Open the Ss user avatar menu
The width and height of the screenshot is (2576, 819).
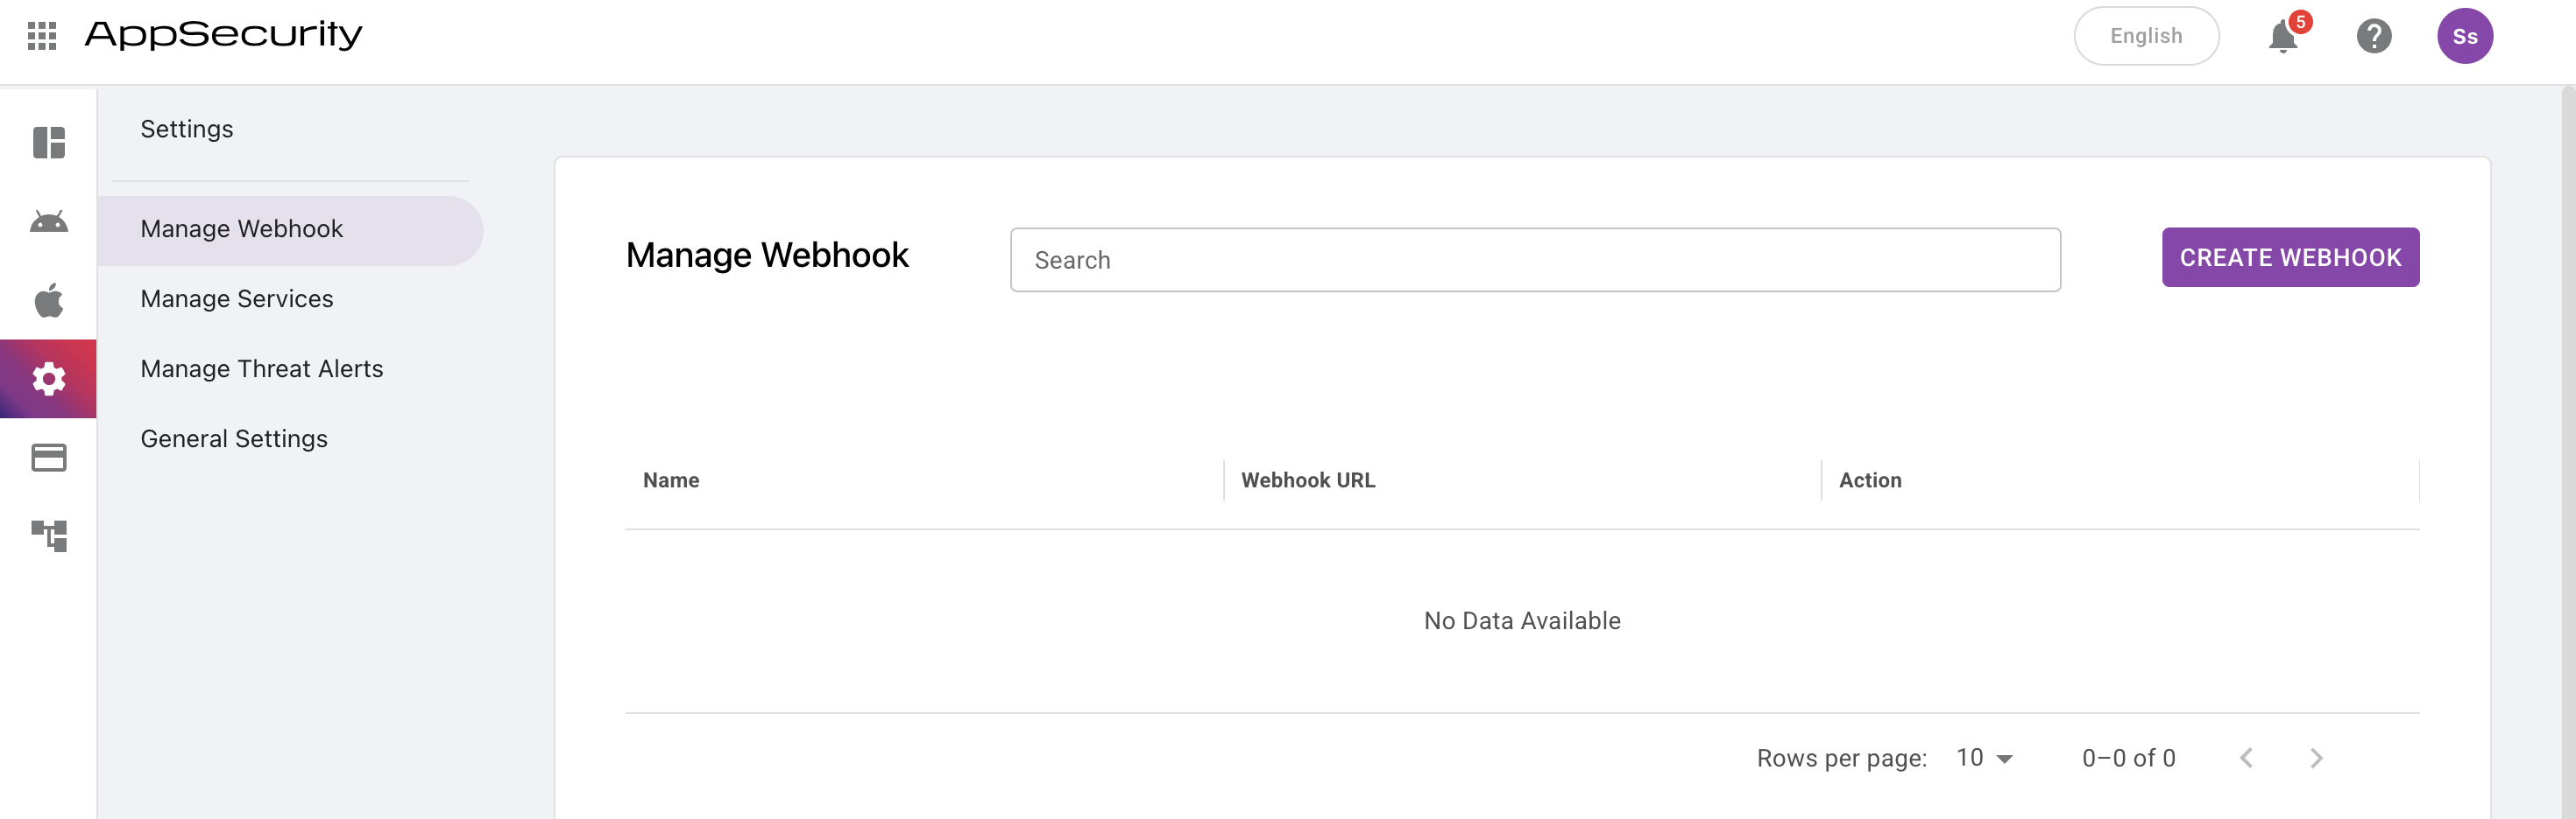(x=2464, y=37)
